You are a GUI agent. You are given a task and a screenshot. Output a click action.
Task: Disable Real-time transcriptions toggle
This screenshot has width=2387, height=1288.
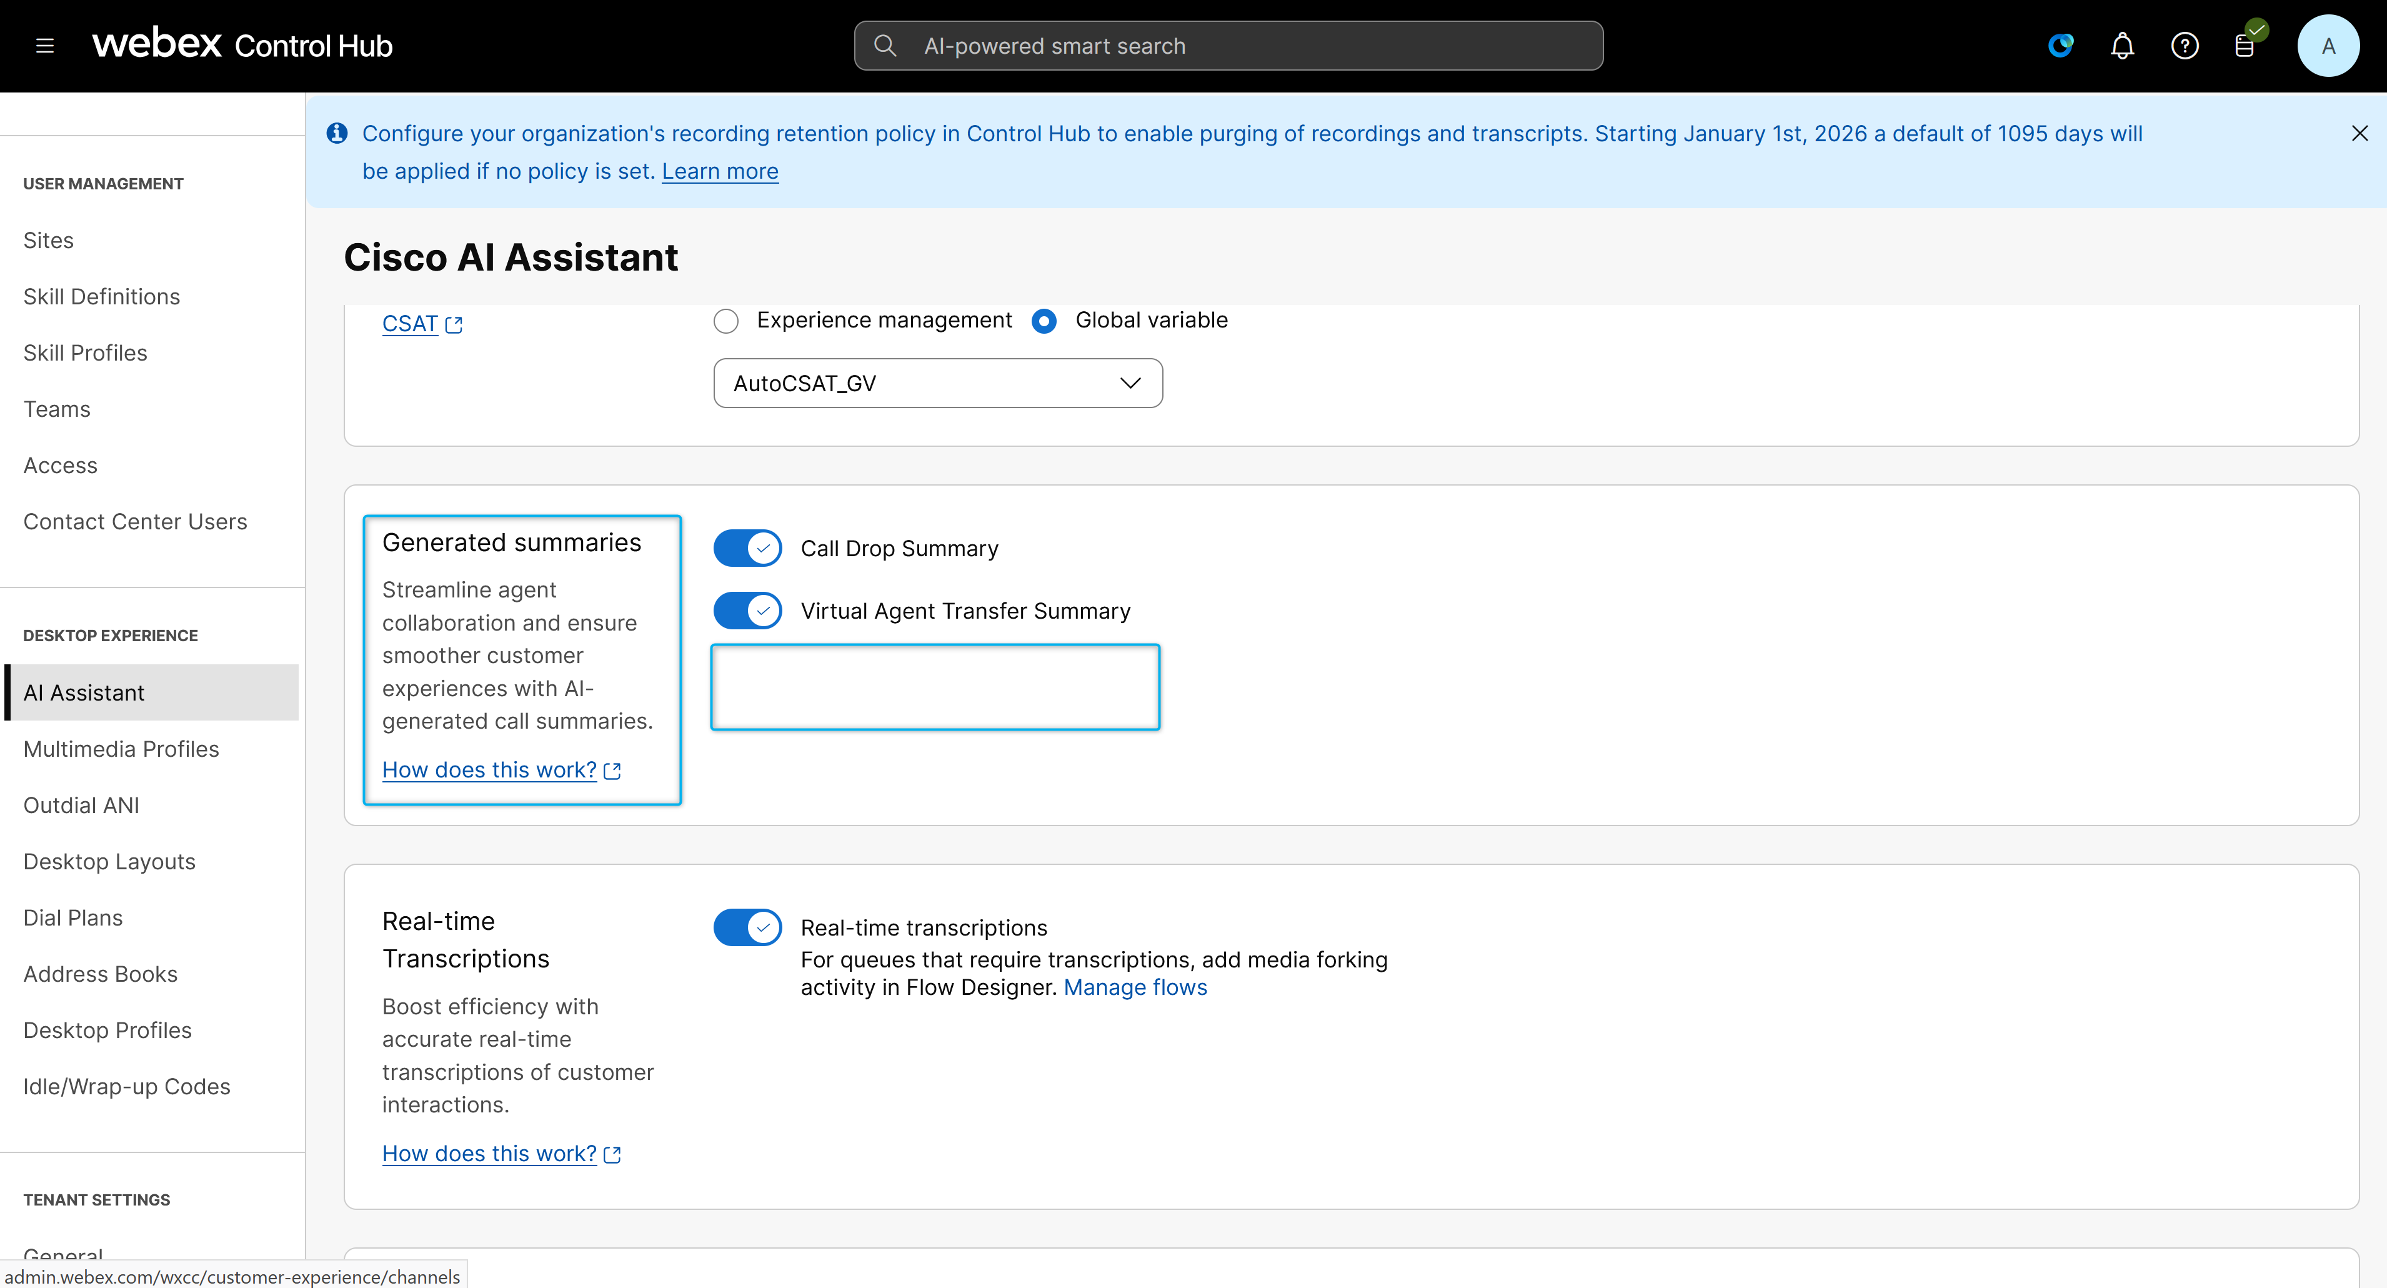(747, 927)
